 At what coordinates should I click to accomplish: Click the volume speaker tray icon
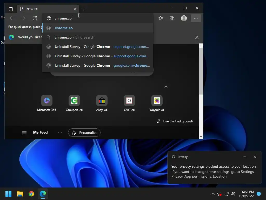[233, 194]
